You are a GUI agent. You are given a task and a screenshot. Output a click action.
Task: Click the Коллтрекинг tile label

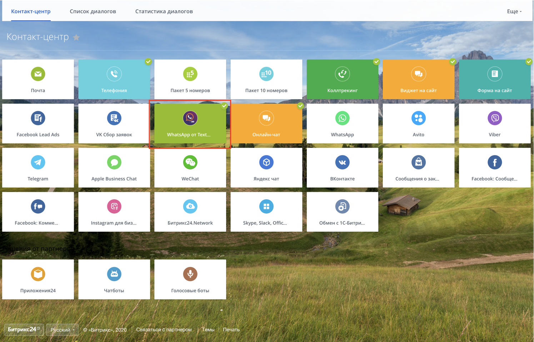point(342,91)
